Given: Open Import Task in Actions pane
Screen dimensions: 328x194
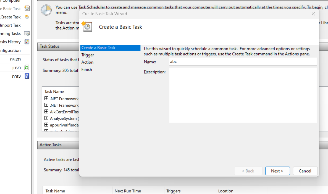Looking at the screenshot, I should (x=10, y=25).
